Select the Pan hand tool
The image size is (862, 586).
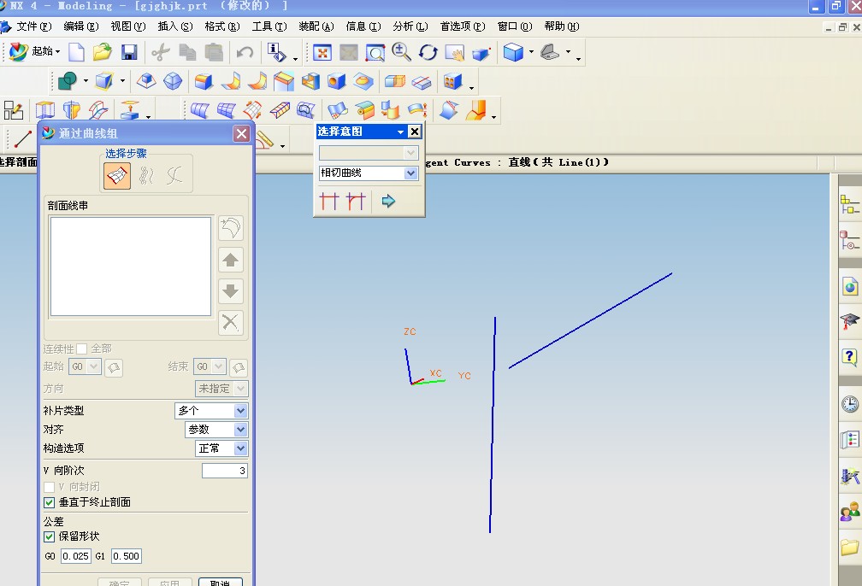(x=455, y=53)
